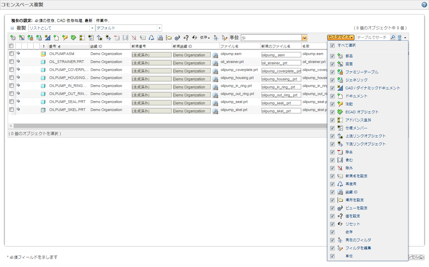The image size is (429, 267).
Task: Select フィルタを編集 in the customize menu
Action: (x=358, y=248)
